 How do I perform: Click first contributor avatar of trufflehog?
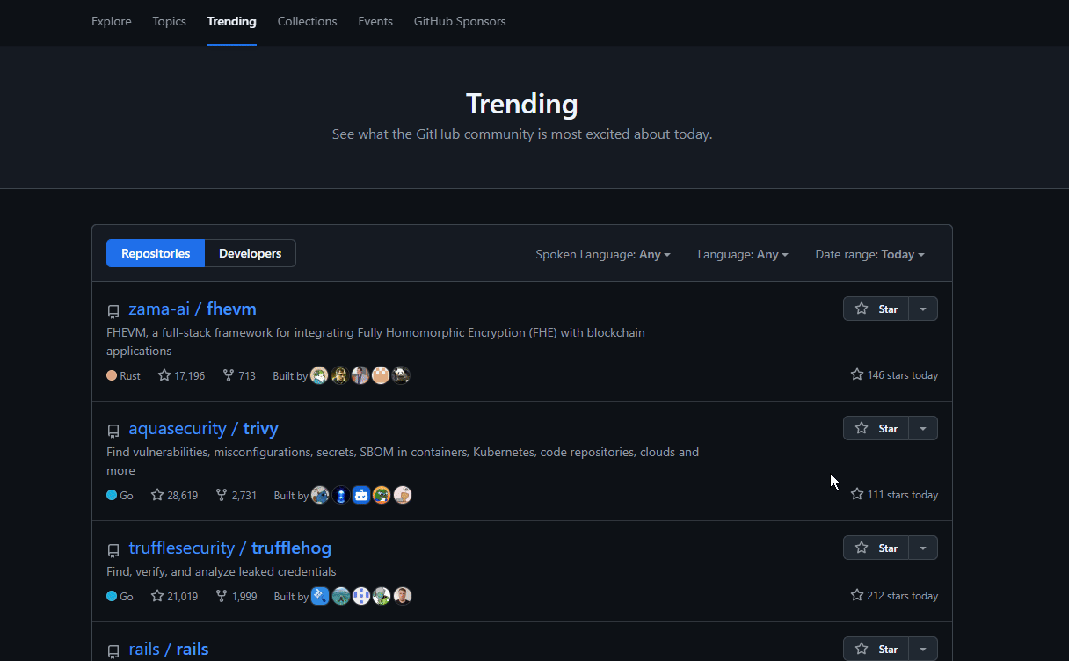(320, 596)
